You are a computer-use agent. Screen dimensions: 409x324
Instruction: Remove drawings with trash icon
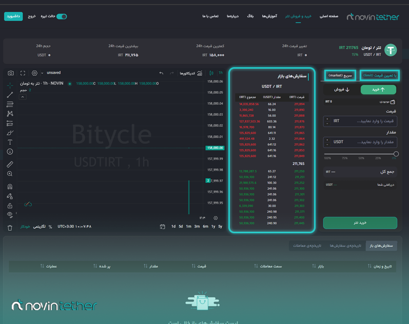click(x=10, y=228)
